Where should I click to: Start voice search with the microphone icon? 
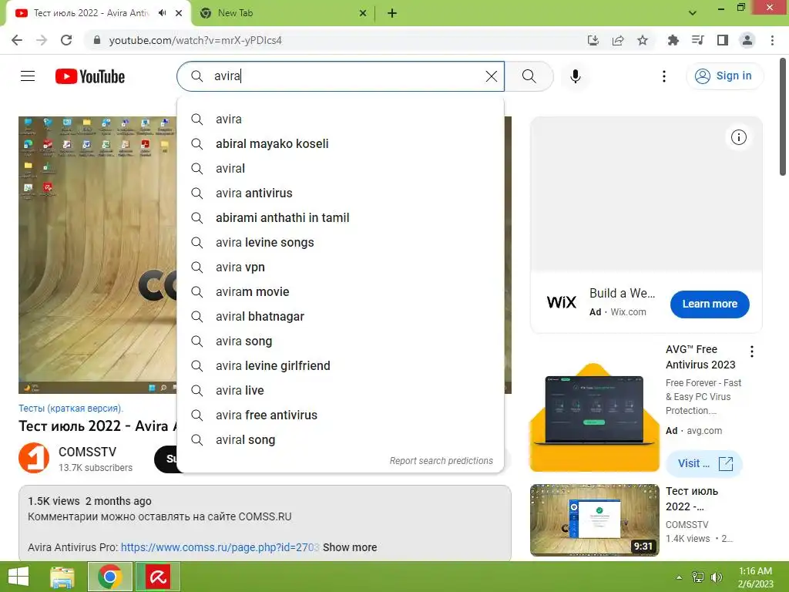point(575,76)
